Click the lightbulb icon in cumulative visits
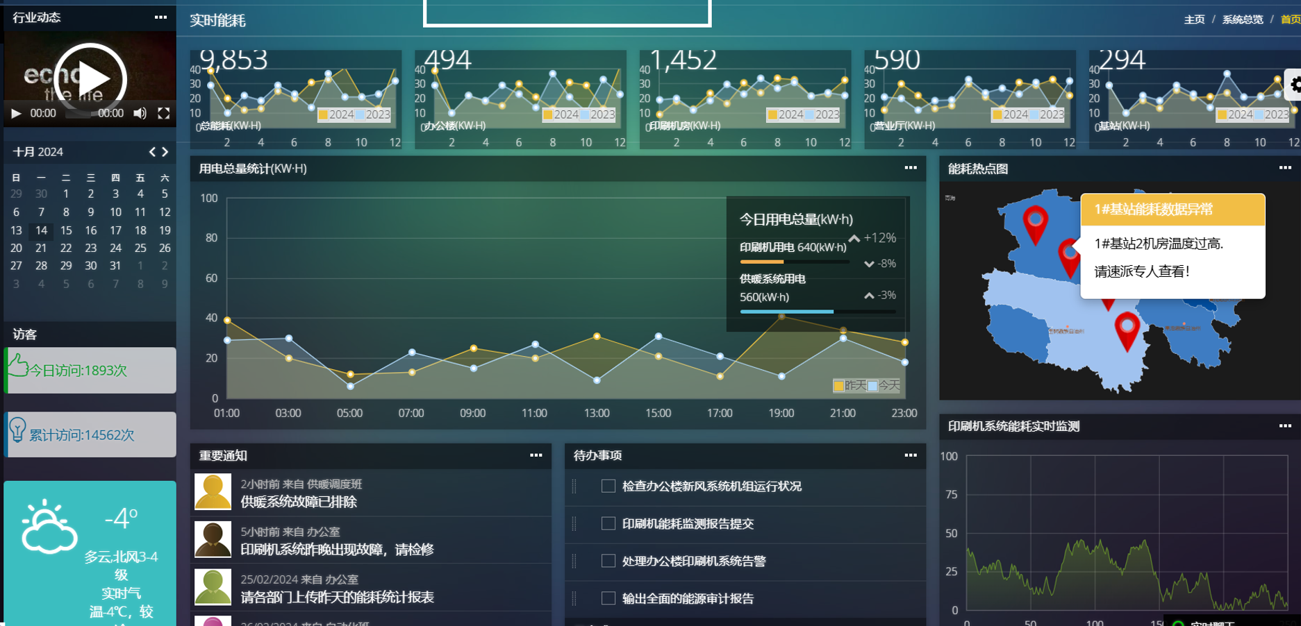Image resolution: width=1301 pixels, height=626 pixels. point(17,430)
